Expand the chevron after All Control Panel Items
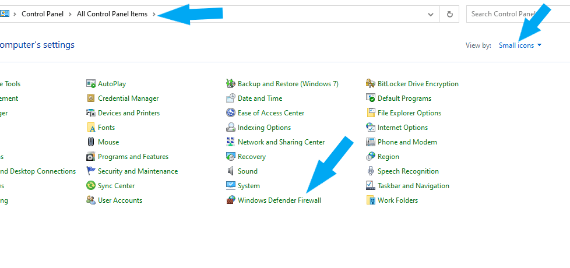 pos(154,14)
